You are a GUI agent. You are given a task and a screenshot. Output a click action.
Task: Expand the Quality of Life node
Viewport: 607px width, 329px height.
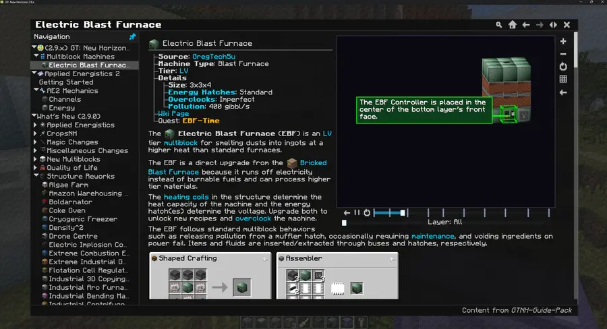coord(35,167)
